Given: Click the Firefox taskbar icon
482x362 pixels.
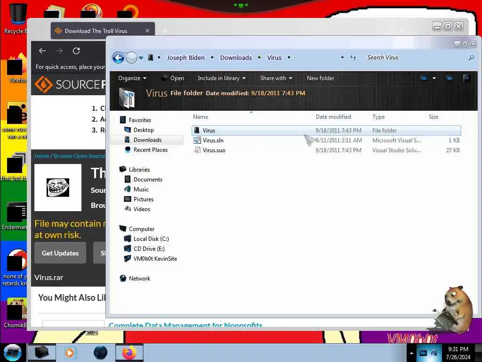Looking at the screenshot, I should tap(129, 353).
